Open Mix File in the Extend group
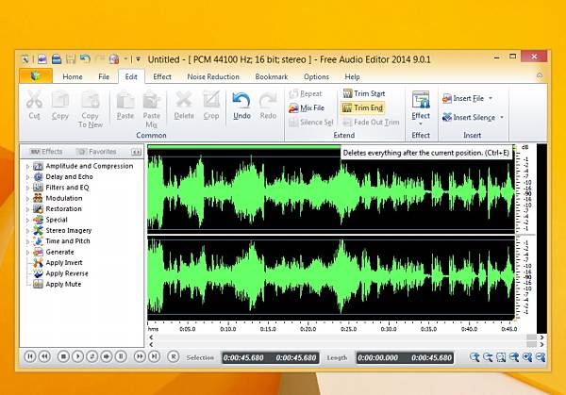 pos(307,107)
